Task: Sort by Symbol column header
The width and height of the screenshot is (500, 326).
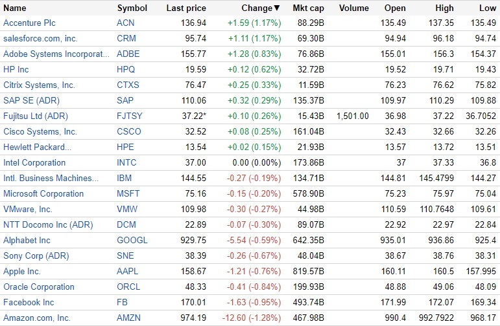Action: (x=132, y=8)
